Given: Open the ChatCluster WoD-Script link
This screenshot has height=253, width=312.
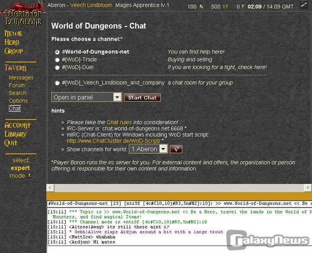Looking at the screenshot, I should tap(113, 141).
